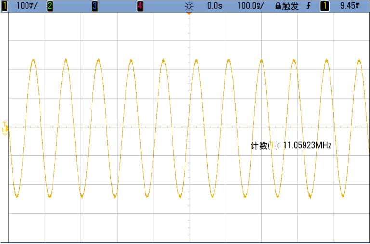Click the 9.45V trigger level readout
370x244 pixels.
tap(348, 6)
